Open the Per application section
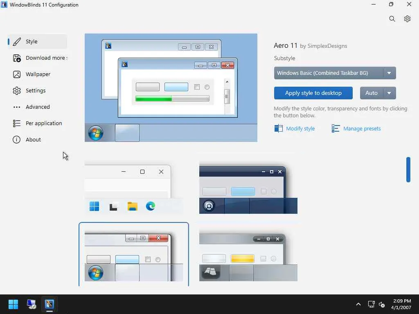The width and height of the screenshot is (419, 314). click(38, 123)
